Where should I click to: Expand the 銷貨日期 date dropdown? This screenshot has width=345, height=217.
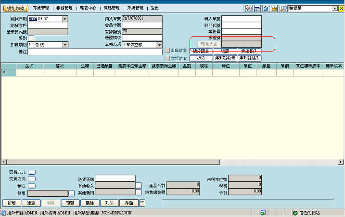point(64,19)
